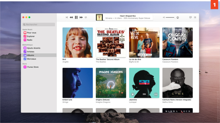Click the Rechercher search field
220x123 pixels.
pos(39,25)
